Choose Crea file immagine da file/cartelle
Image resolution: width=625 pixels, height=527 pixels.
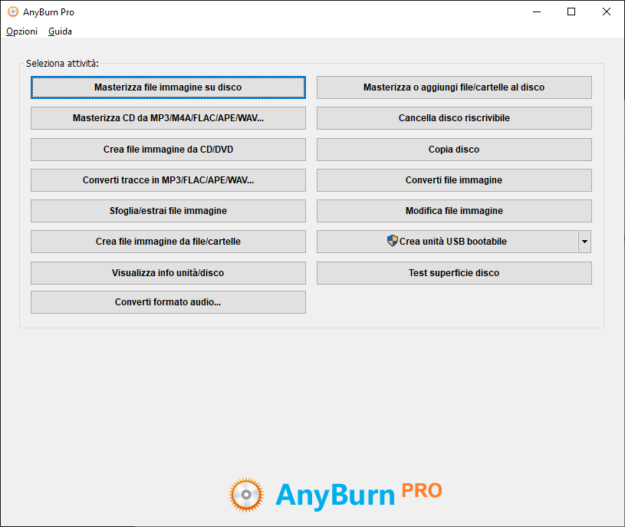[168, 242]
